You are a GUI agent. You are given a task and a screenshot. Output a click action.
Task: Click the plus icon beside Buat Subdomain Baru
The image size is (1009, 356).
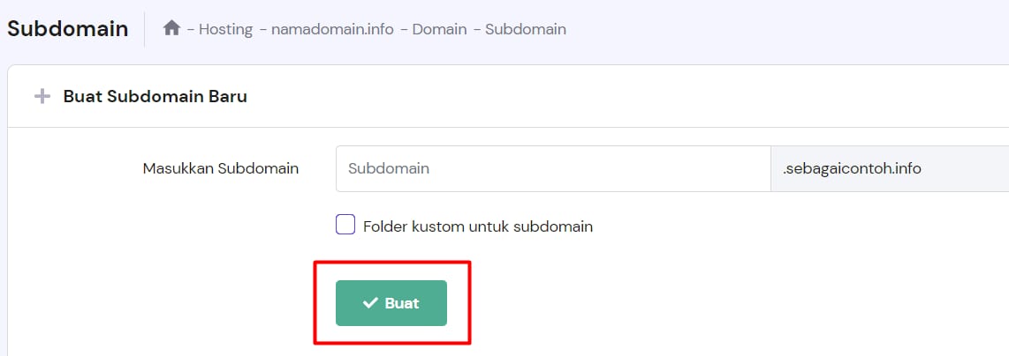coord(42,96)
